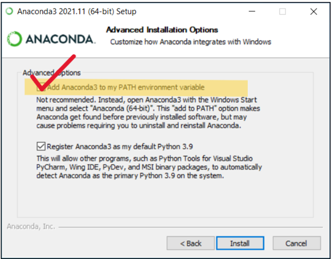Click the 'Anaconda, Inc.' branding text
This screenshot has height=259, width=331.
click(31, 227)
